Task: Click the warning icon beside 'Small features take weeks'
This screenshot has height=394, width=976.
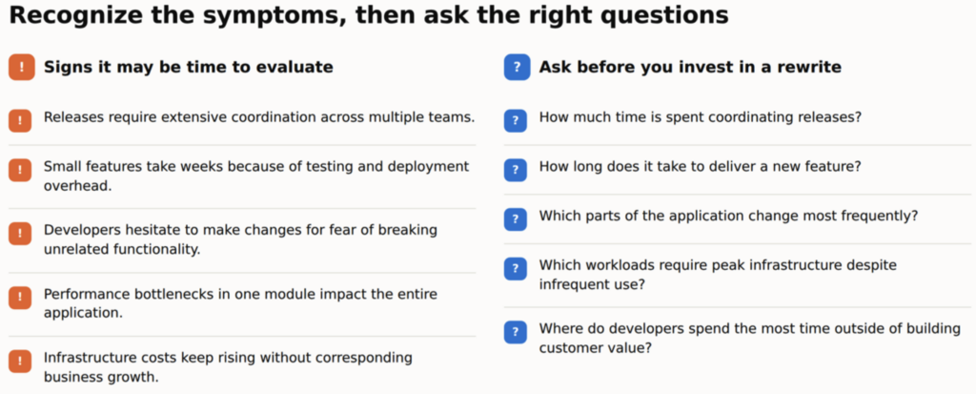Action: click(x=20, y=170)
